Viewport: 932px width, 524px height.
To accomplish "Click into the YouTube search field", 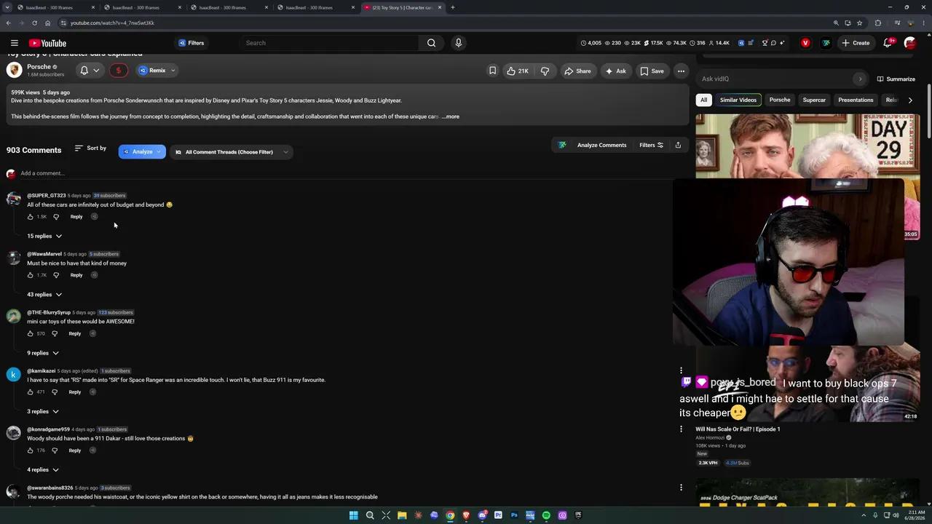I will pos(329,43).
